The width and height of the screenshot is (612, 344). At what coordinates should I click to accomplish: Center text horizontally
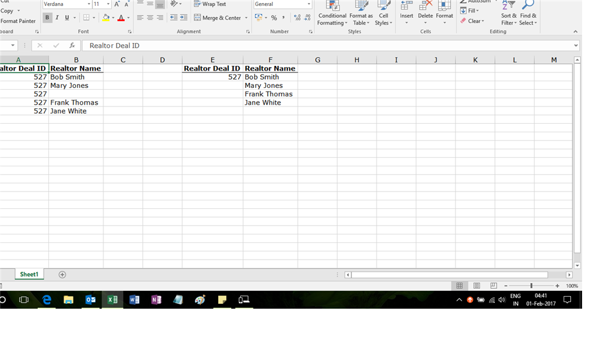click(x=150, y=17)
